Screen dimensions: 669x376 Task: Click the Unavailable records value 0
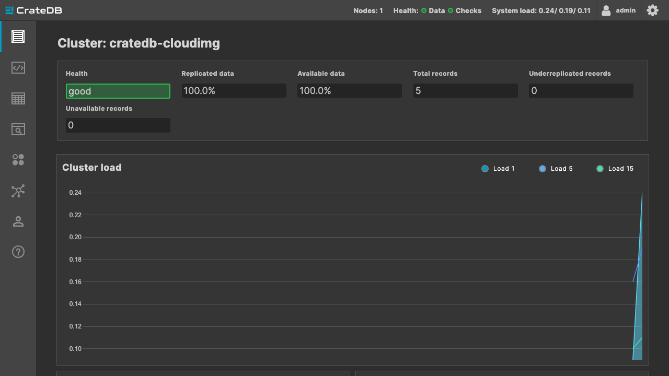coord(118,125)
